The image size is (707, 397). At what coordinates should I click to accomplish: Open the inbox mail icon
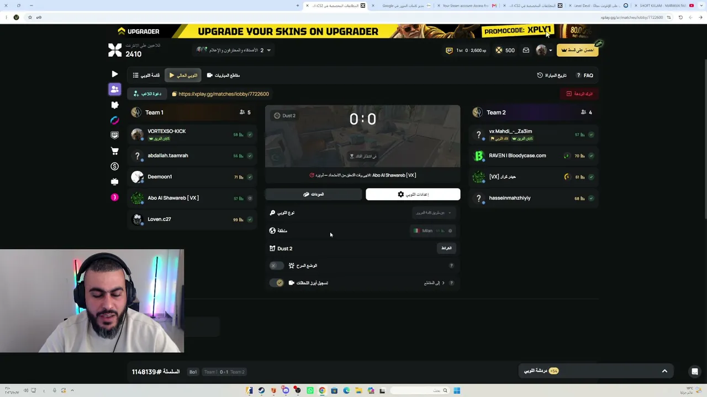click(x=526, y=50)
